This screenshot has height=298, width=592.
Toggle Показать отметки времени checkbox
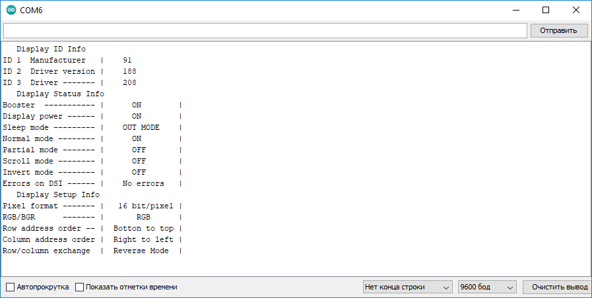79,287
